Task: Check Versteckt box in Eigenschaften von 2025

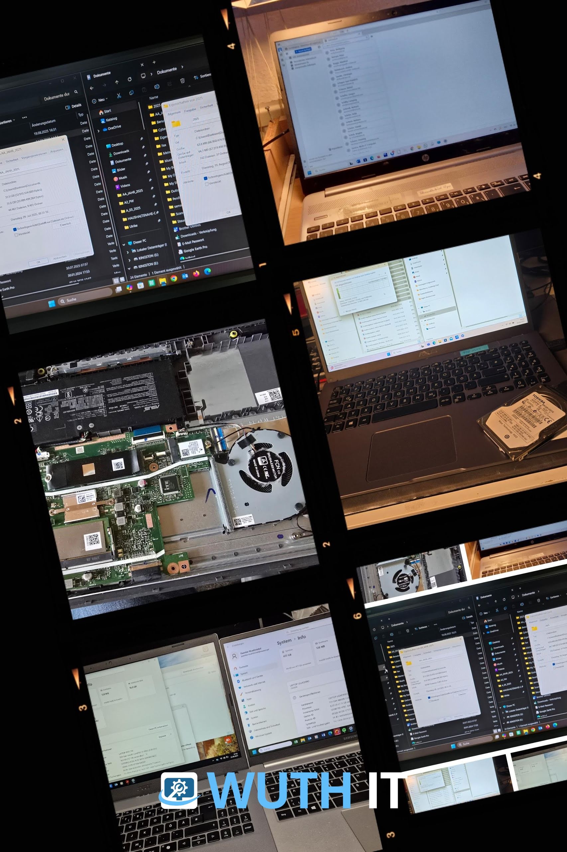Action: point(206,184)
